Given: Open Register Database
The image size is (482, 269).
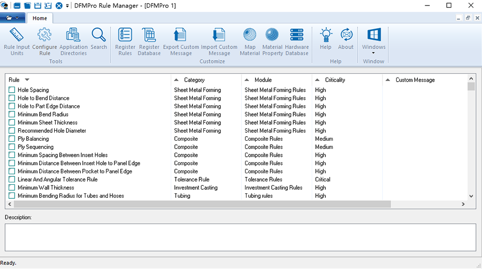Looking at the screenshot, I should click(149, 42).
